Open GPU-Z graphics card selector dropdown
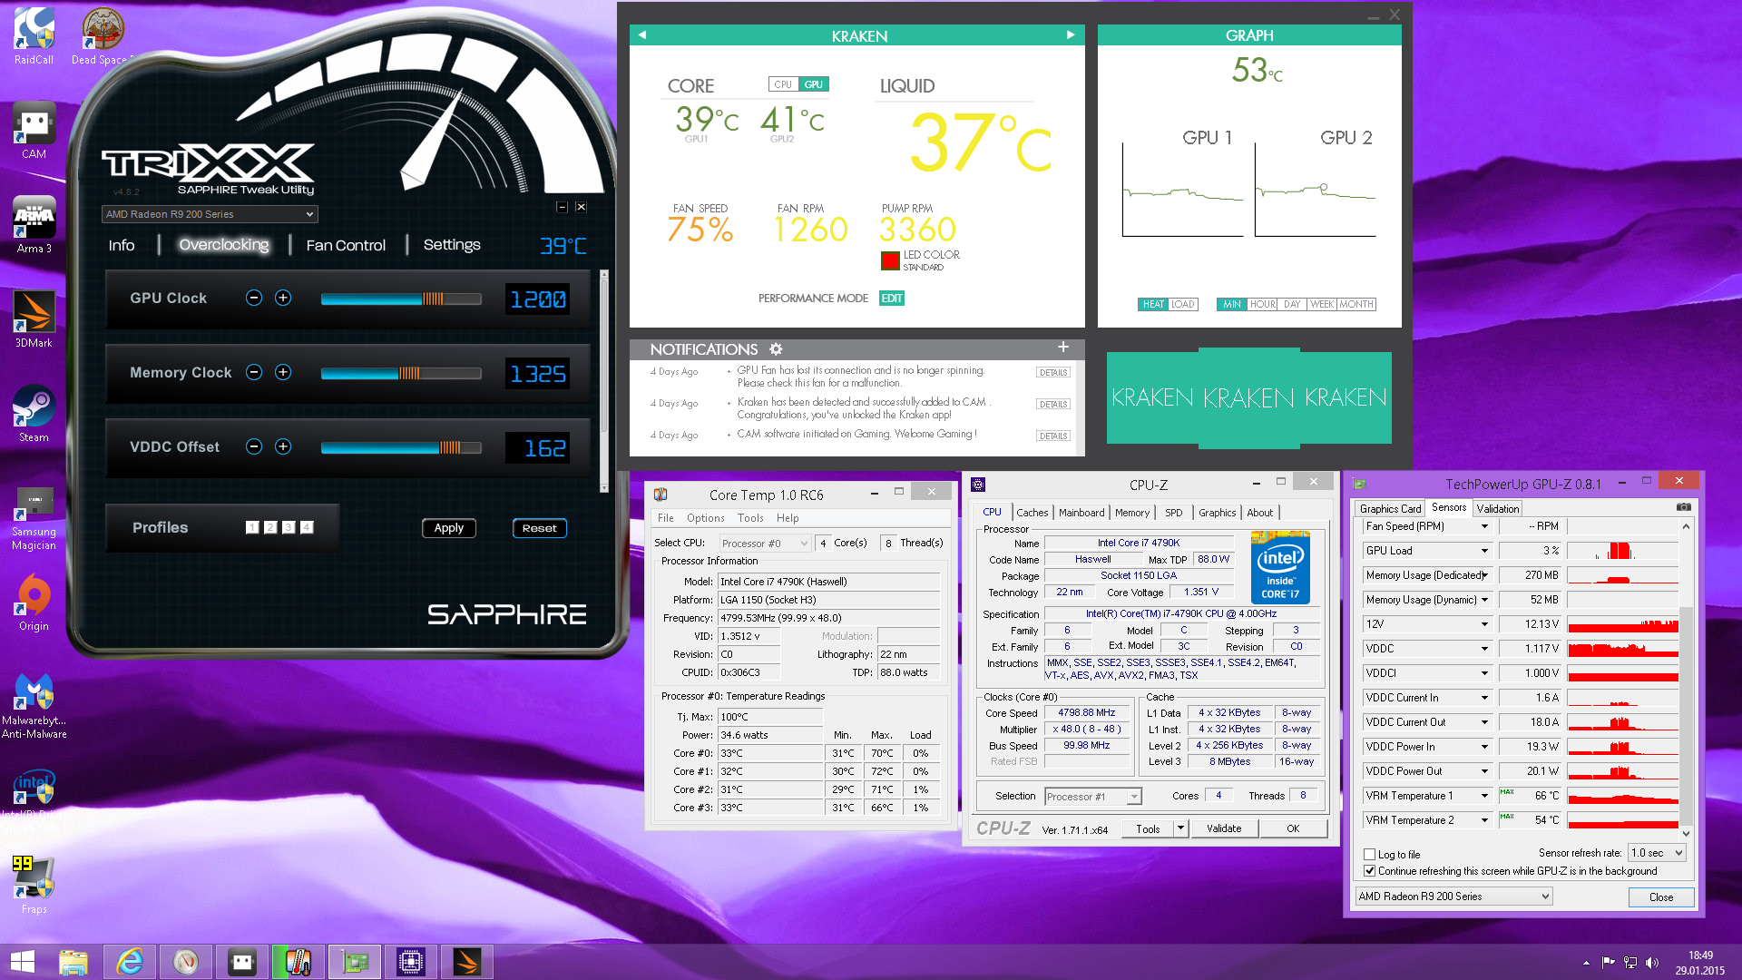Screen dimensions: 1742x980 (1454, 897)
